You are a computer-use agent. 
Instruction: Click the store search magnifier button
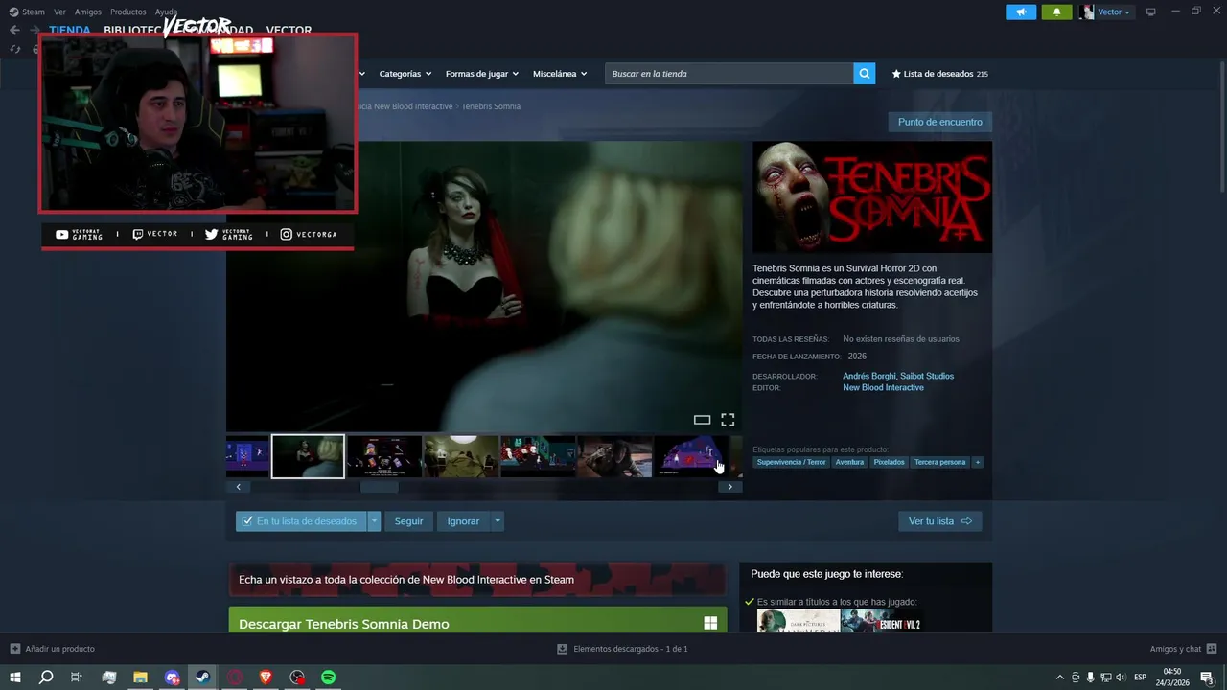(865, 74)
